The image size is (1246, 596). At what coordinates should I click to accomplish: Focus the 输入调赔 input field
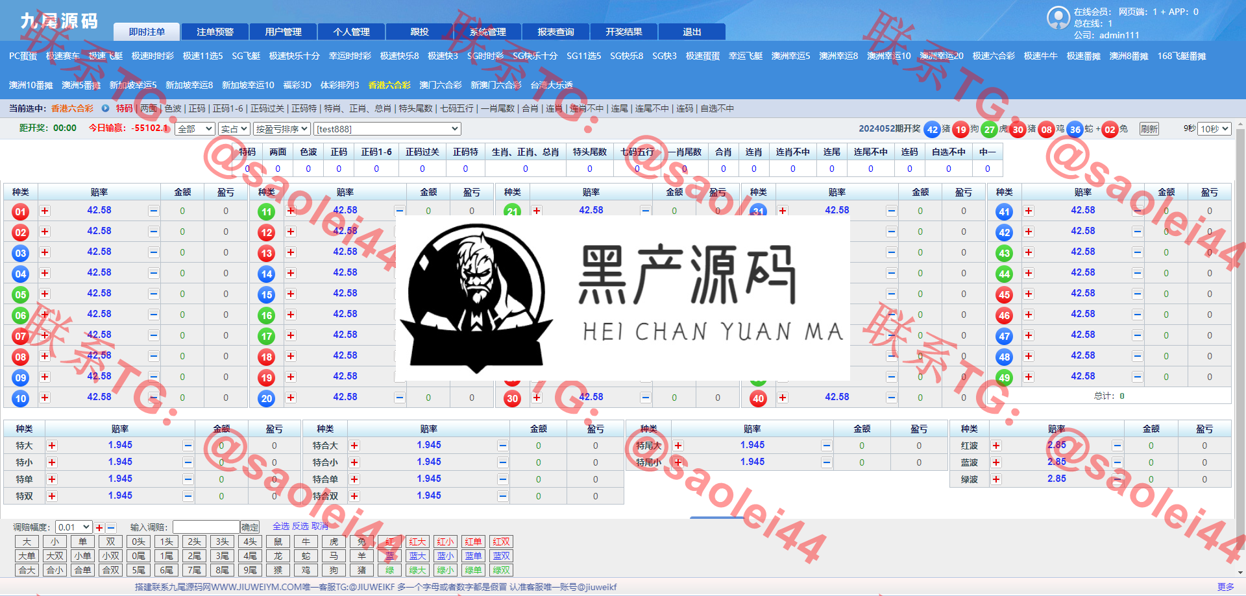206,527
